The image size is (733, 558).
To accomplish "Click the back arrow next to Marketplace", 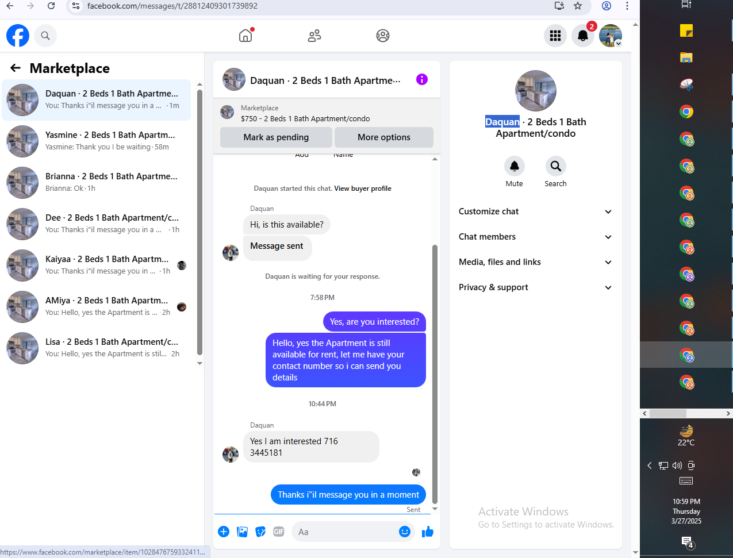I will coord(16,68).
